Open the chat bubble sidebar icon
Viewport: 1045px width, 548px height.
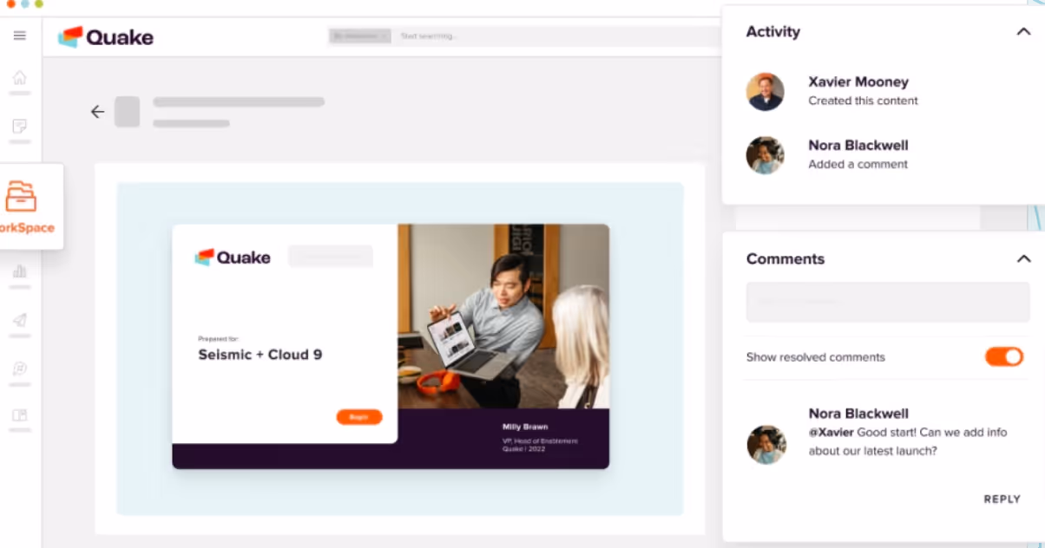tap(20, 369)
